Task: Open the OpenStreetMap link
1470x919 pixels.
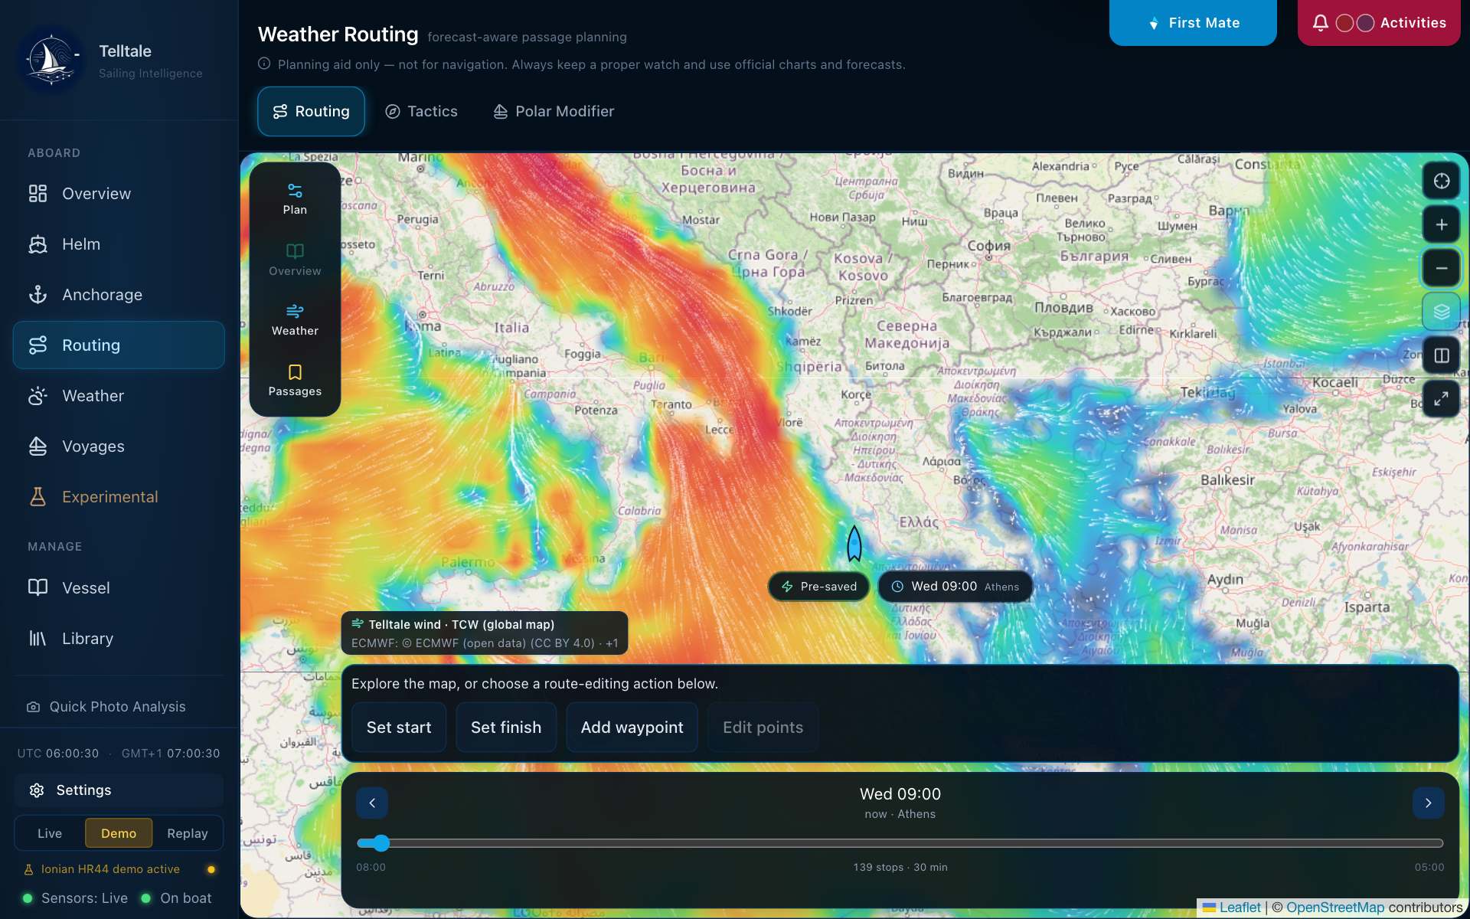Action: pyautogui.click(x=1335, y=908)
